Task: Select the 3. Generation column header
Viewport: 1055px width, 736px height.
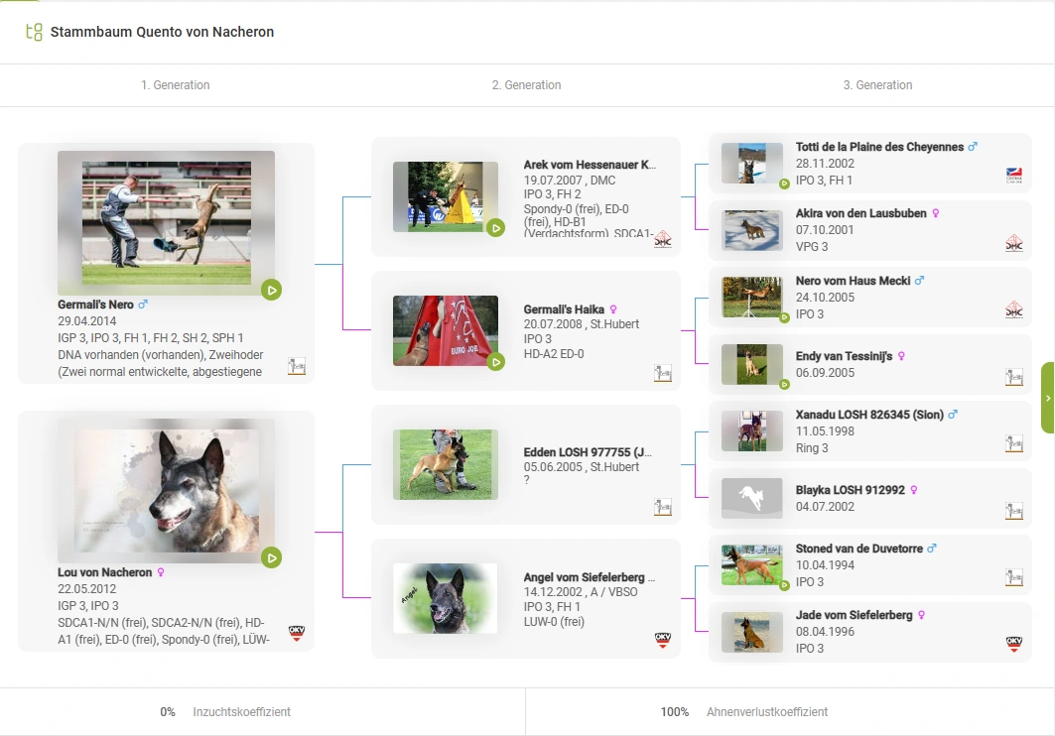Action: 877,85
